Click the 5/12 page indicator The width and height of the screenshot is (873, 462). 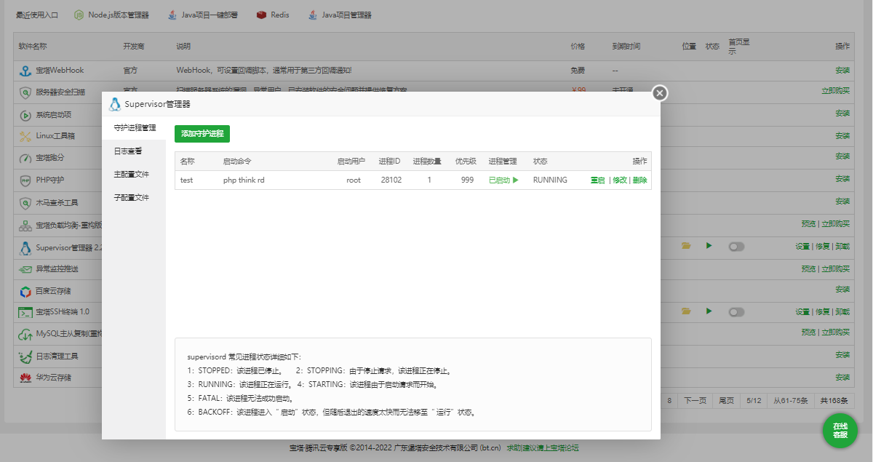[x=754, y=401]
